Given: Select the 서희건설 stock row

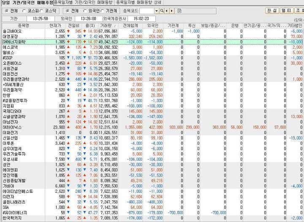Looking at the screenshot, I should [152, 69].
